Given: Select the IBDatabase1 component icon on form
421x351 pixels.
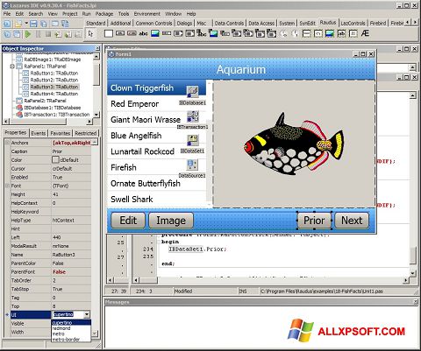Looking at the screenshot, I should click(x=193, y=92).
